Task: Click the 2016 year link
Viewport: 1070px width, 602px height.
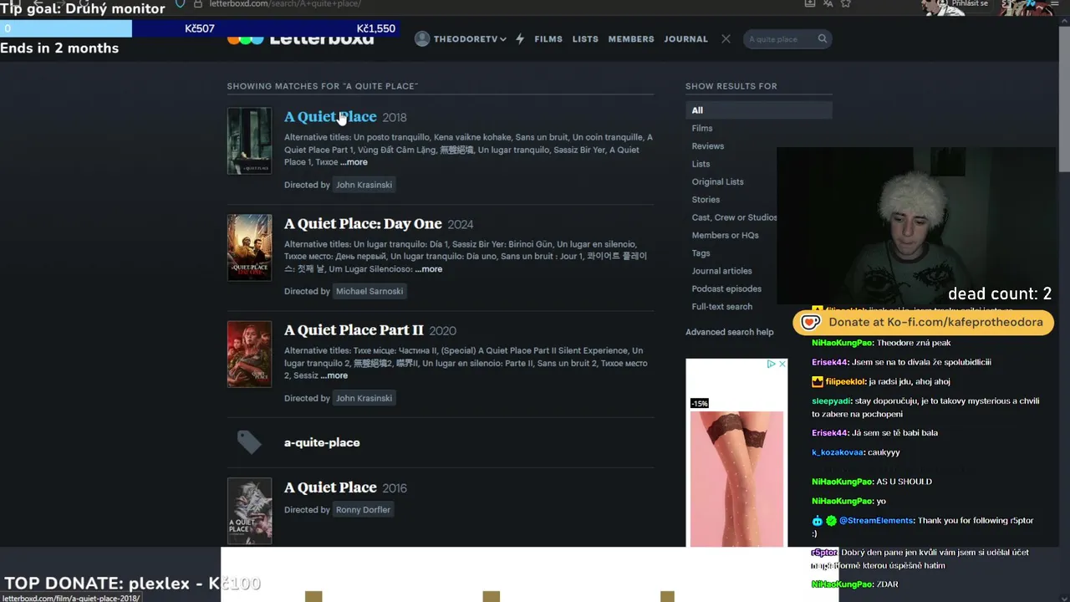Action: coord(395,488)
